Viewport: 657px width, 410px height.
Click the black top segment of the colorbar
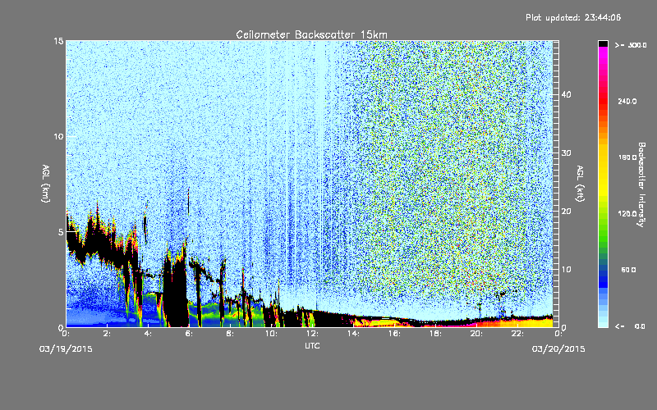(603, 43)
